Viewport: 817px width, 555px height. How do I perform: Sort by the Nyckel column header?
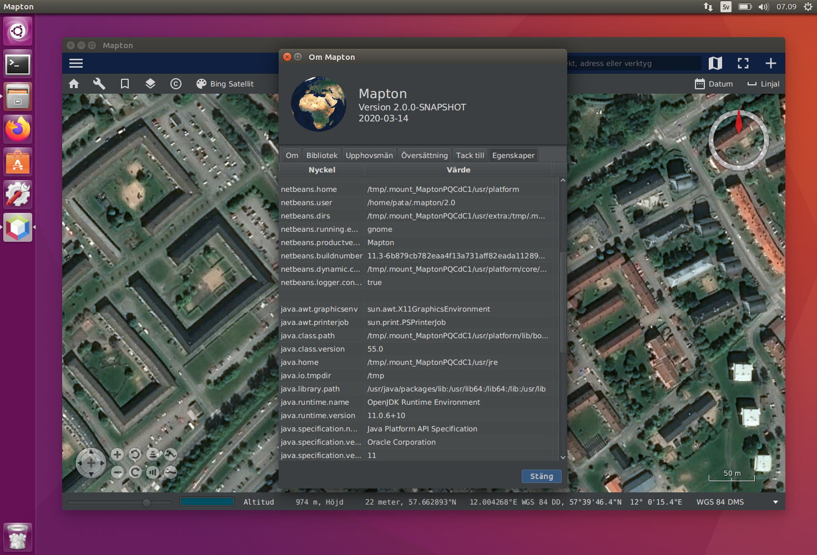click(322, 170)
